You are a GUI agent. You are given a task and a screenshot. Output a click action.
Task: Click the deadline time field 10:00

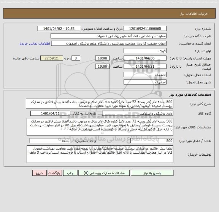tap(102, 58)
